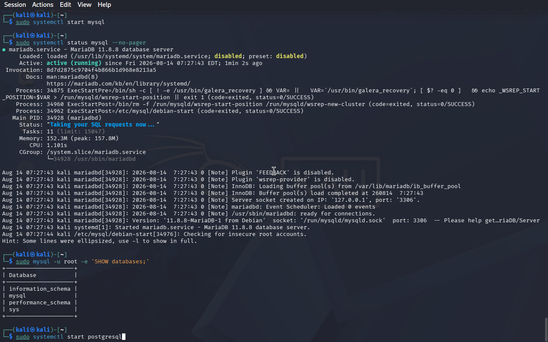
Task: Click the invocation ID '8d7d2875c9704f4b866b1d968e8213a5'
Action: [101, 70]
